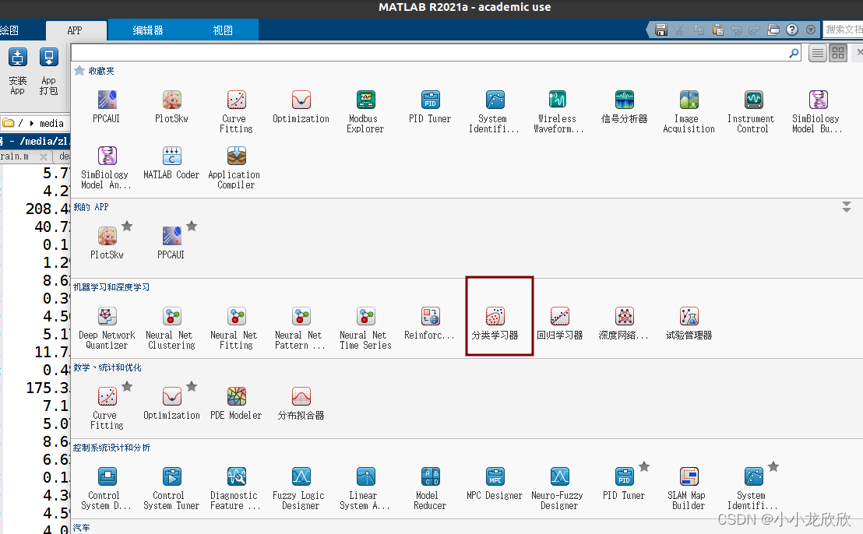
Task: Select the media folder in path bar
Action: 51,123
